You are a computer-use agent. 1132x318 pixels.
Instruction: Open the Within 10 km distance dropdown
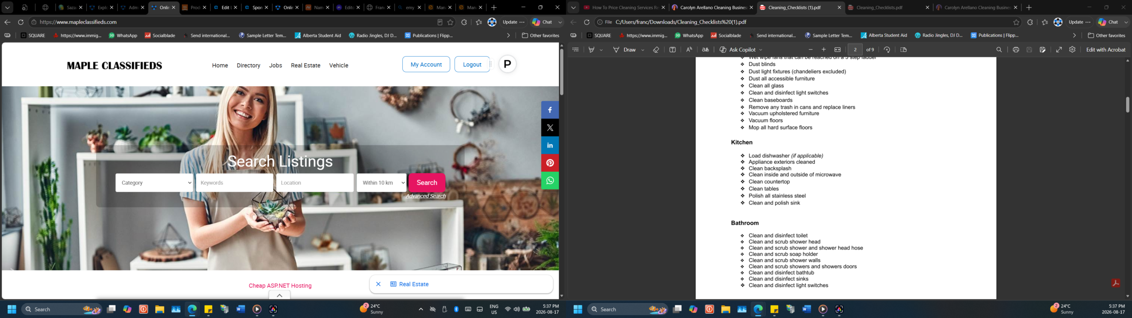pos(382,183)
